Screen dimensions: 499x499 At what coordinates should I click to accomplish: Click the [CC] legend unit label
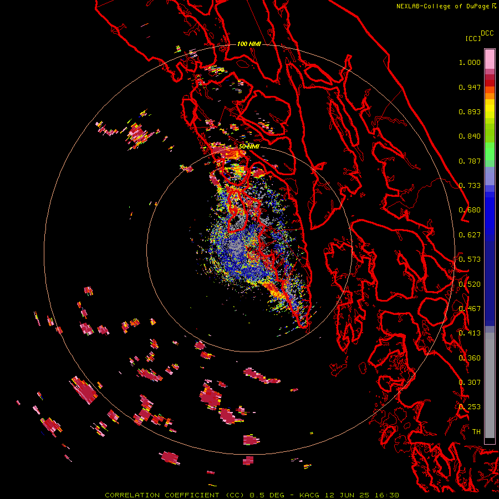click(x=473, y=38)
